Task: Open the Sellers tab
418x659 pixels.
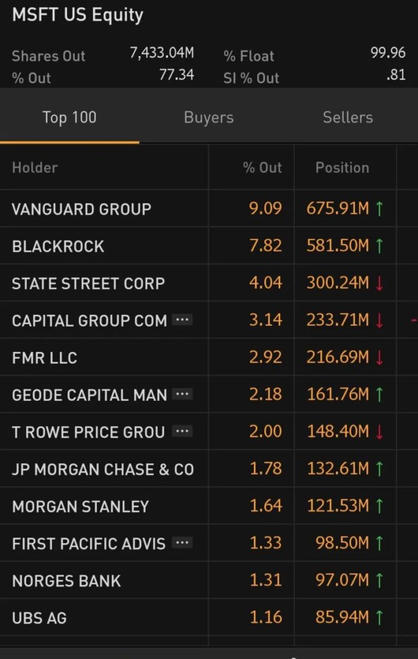Action: [348, 118]
